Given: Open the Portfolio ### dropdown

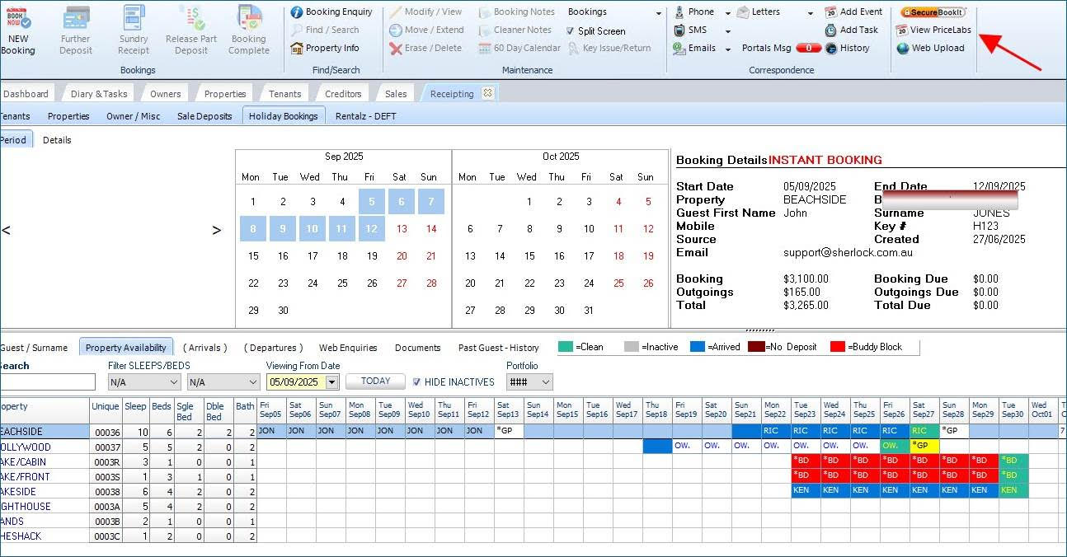Looking at the screenshot, I should 543,382.
